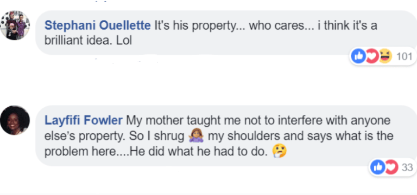Click the phrase "problem here...." in Layfifi's comment
Viewport: 417px width, 195px height.
[86, 152]
